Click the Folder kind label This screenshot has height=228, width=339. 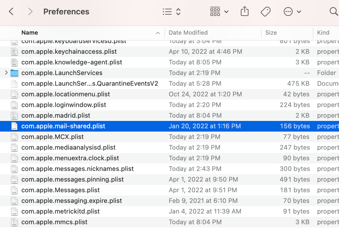(x=326, y=73)
